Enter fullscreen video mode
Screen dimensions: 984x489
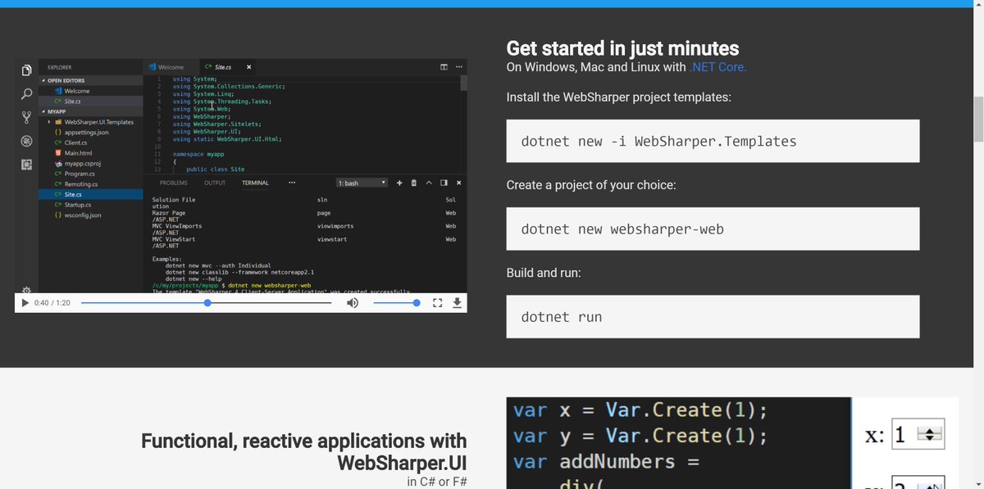coord(437,303)
